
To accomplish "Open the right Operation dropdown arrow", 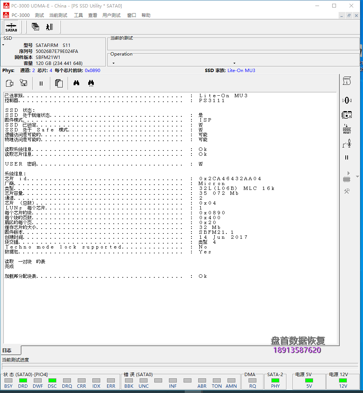I will click(234, 63).
